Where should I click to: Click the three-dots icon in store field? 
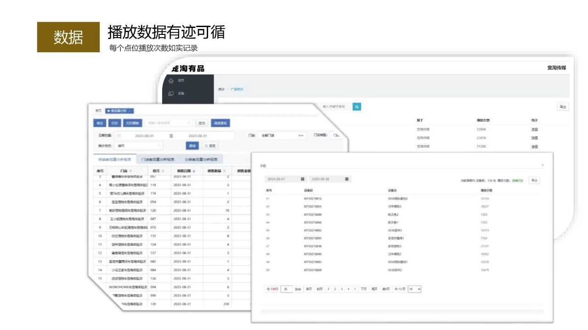point(301,136)
